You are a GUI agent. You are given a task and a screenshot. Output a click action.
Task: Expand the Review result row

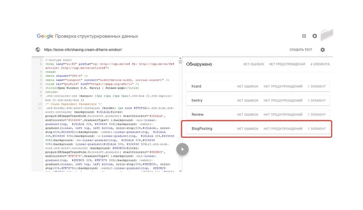pyautogui.click(x=255, y=115)
